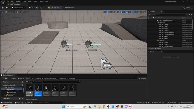Activate the translate (move) tool in the viewport

[x=107, y=12]
